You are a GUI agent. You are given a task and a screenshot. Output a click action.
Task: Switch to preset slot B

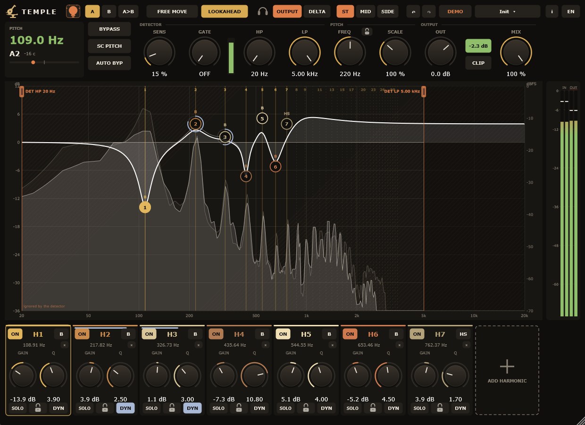109,11
